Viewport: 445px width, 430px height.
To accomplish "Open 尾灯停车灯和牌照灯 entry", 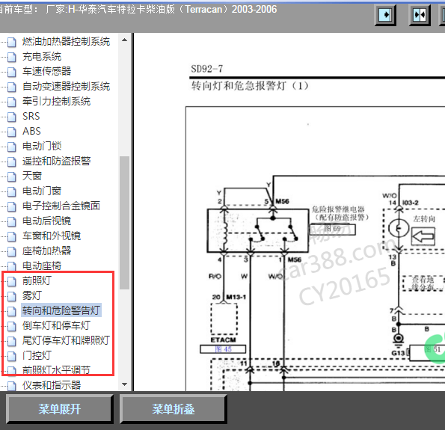I will (x=66, y=340).
